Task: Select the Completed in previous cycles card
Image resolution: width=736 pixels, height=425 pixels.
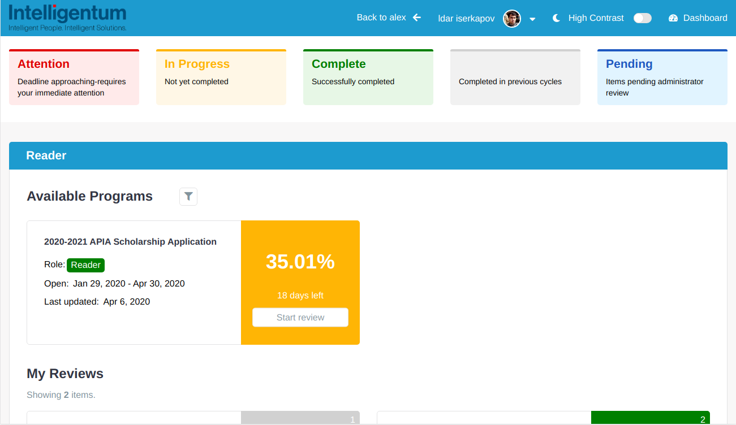Action: pyautogui.click(x=515, y=77)
